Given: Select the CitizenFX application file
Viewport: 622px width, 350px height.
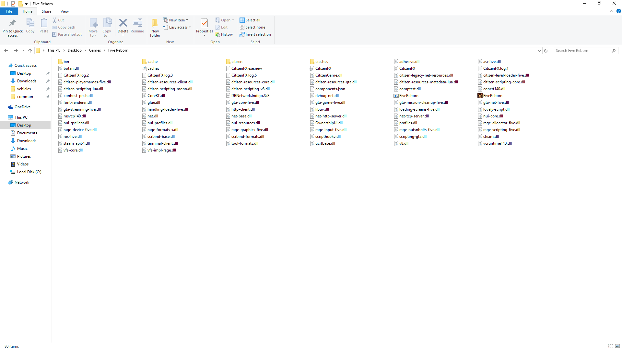Looking at the screenshot, I should (x=321, y=68).
